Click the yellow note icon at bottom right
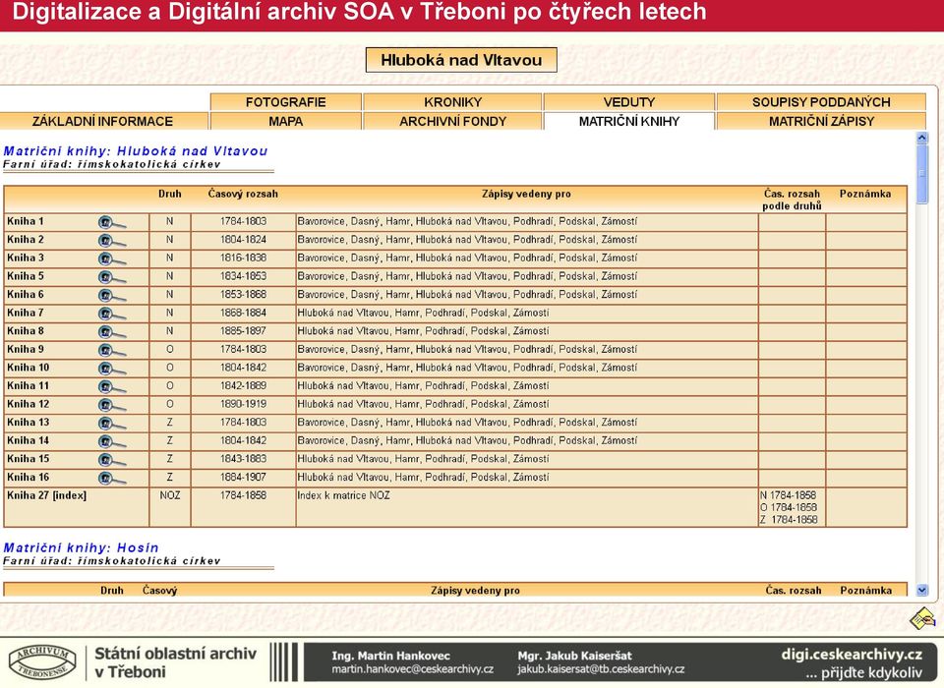 click(921, 618)
